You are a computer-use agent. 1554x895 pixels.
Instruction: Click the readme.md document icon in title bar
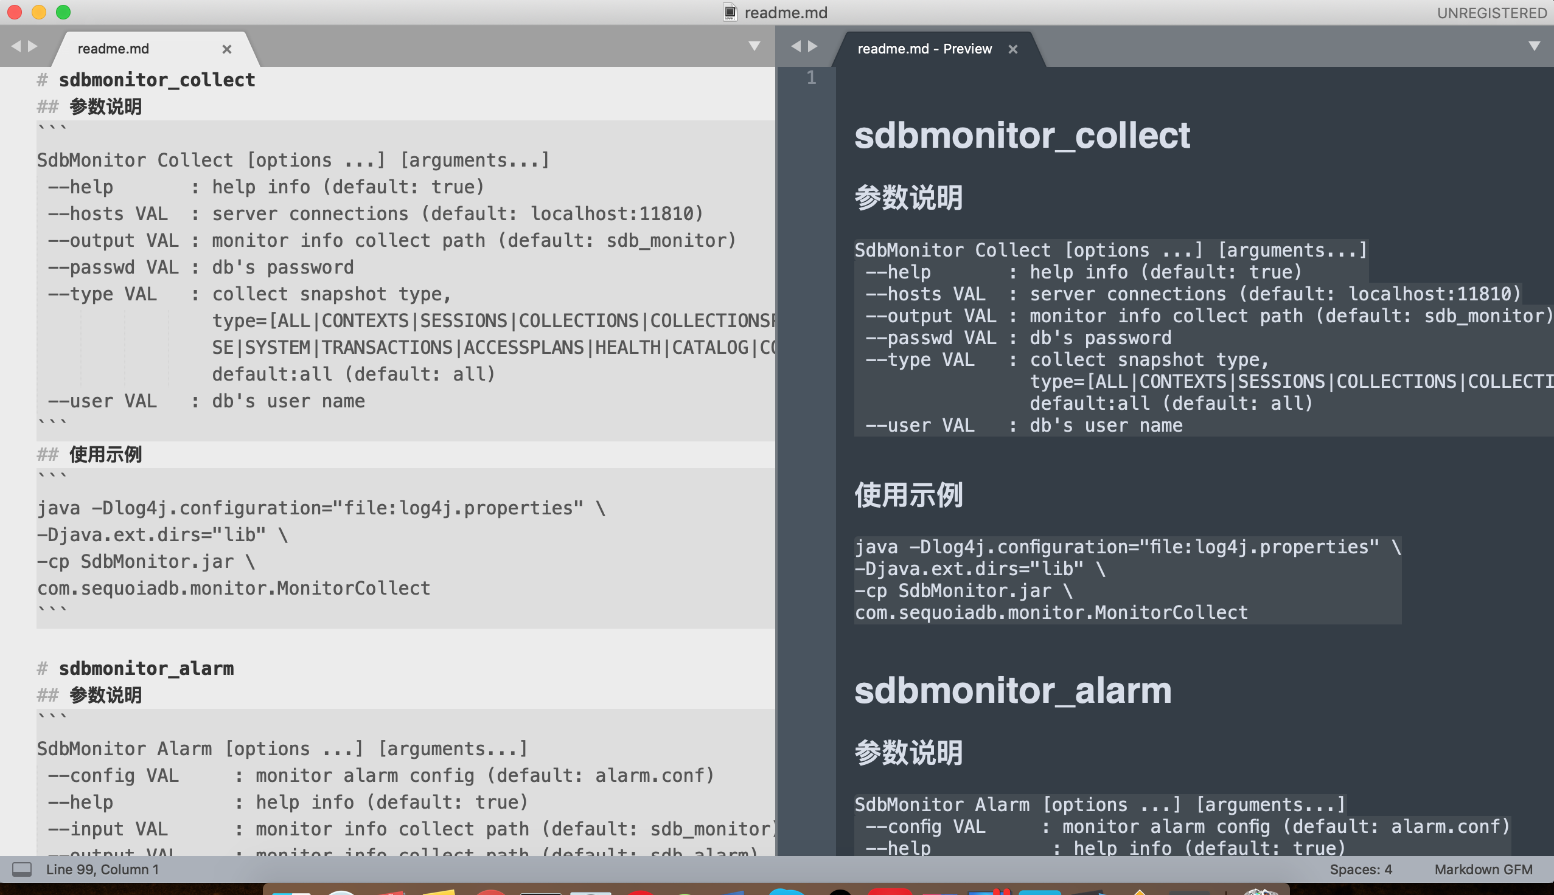pos(730,12)
